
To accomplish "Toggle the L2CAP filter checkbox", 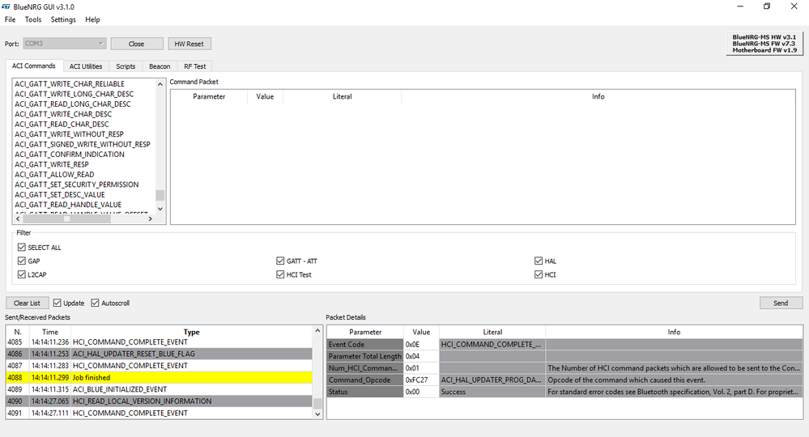I will (x=21, y=274).
